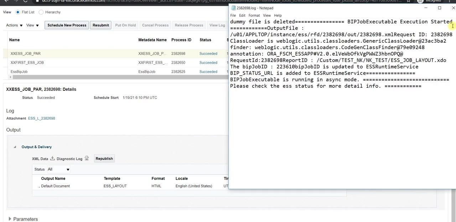The image size is (456, 222).
Task: Click Succeeded status for process 2382698
Action: click(x=208, y=54)
